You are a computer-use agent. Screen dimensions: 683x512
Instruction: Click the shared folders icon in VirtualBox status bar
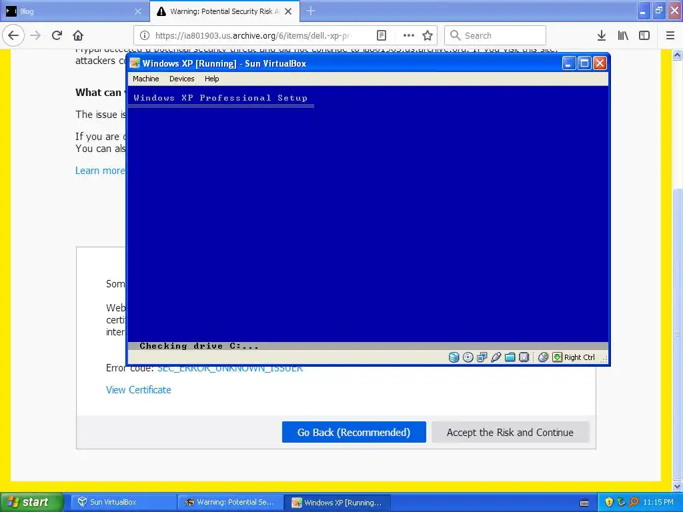510,357
